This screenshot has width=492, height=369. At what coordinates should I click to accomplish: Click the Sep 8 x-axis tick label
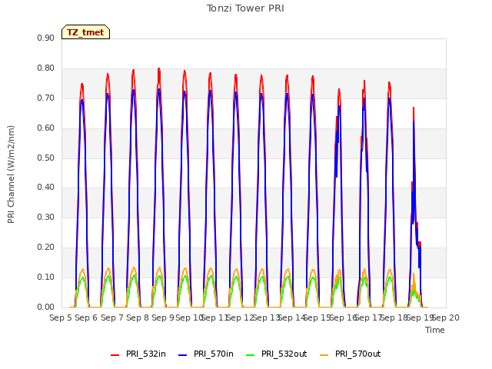point(138,317)
